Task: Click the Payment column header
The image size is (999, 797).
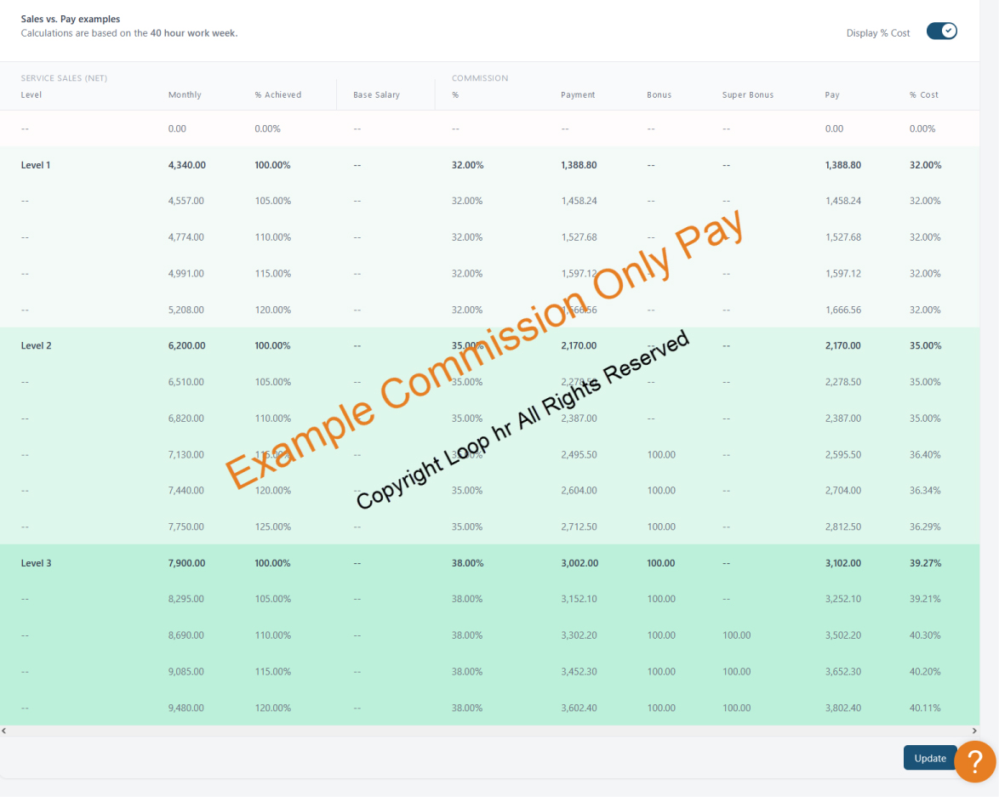Action: point(578,95)
